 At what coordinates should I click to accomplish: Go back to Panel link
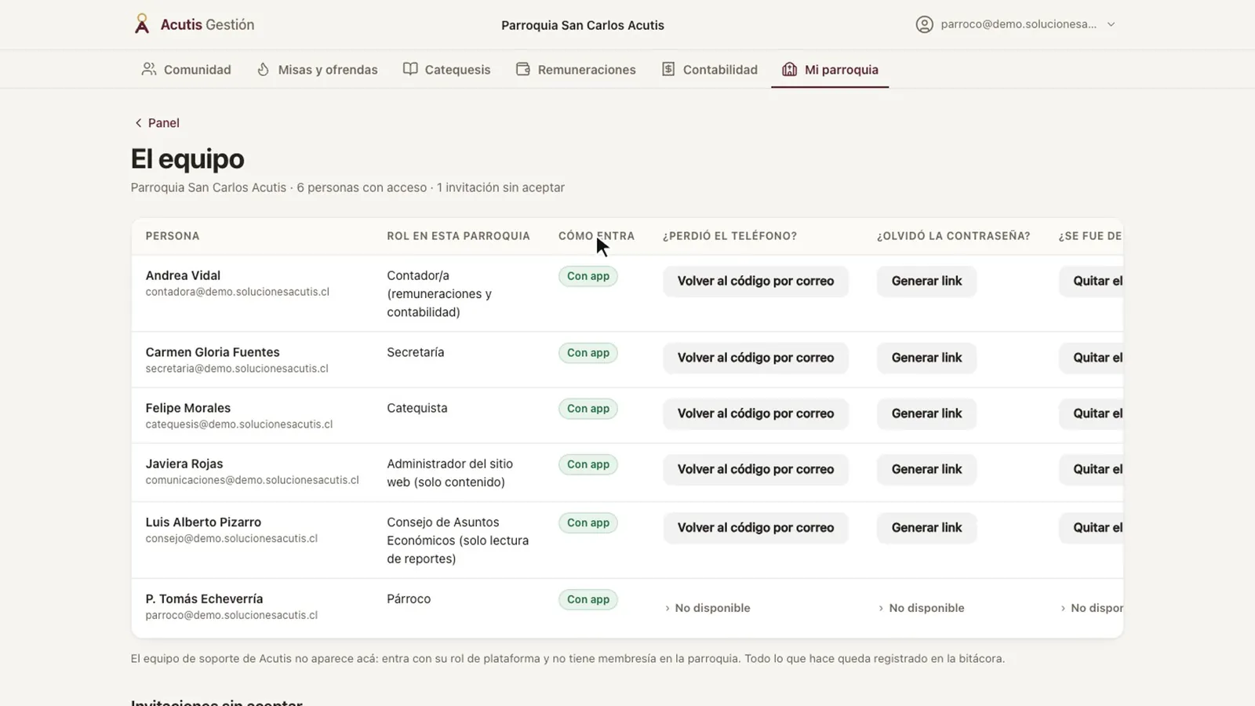(x=157, y=123)
